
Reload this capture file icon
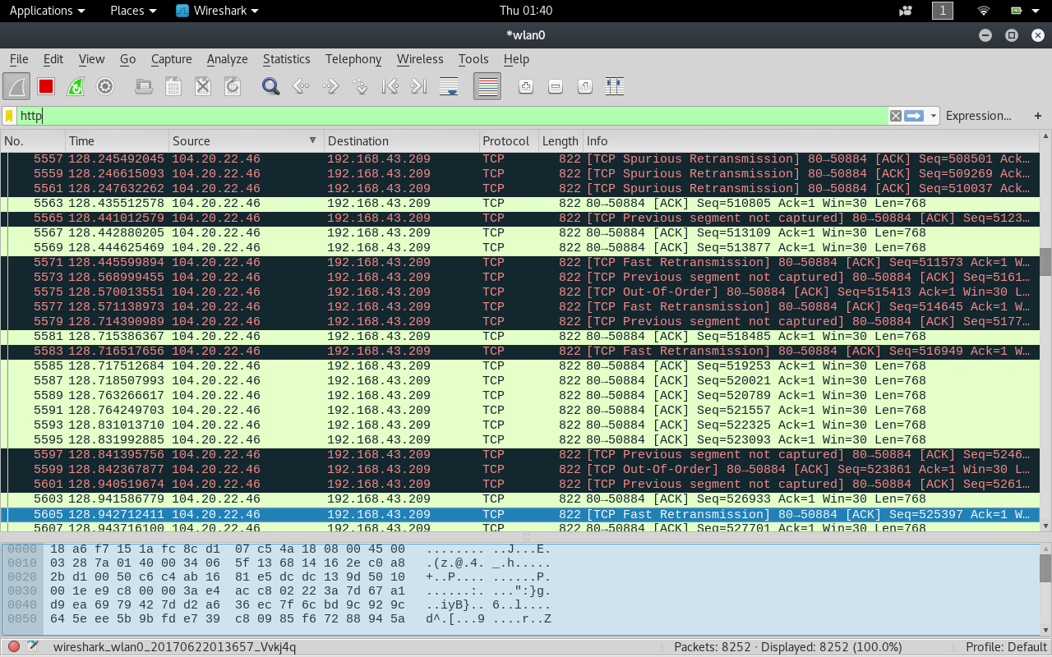point(233,86)
